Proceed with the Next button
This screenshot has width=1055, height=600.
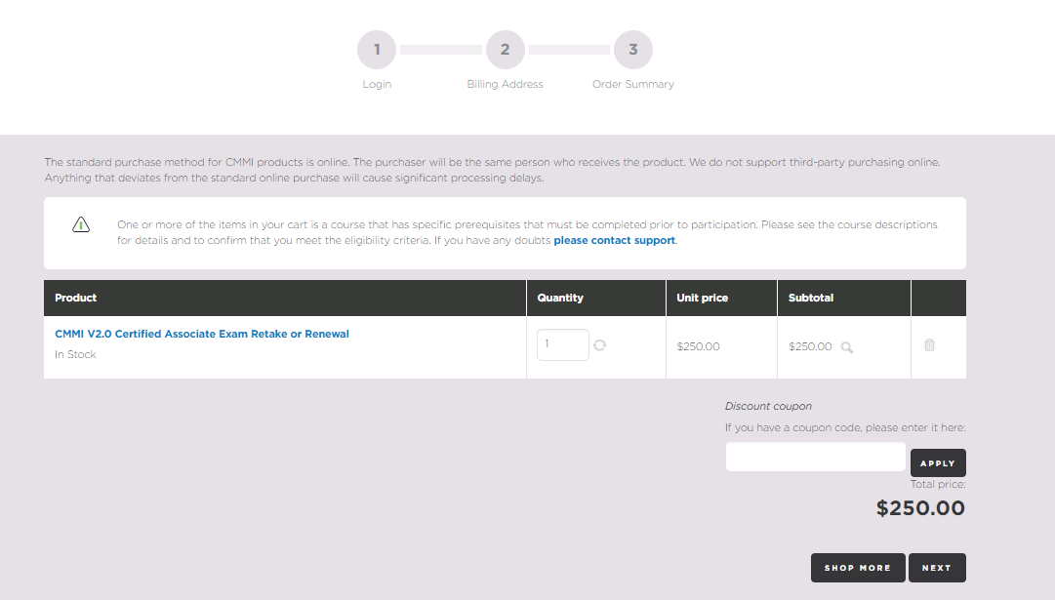(937, 568)
